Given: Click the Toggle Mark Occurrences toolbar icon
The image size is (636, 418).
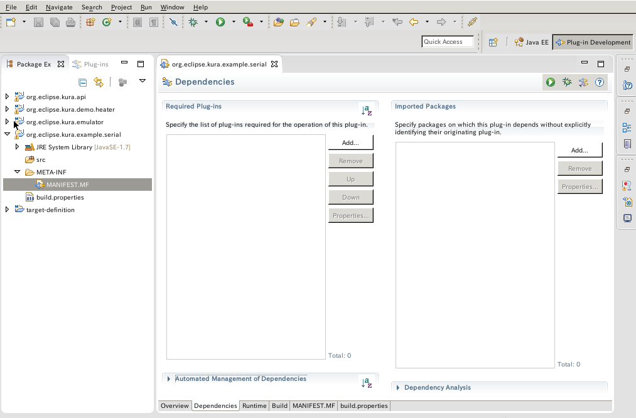Looking at the screenshot, I should (x=472, y=23).
